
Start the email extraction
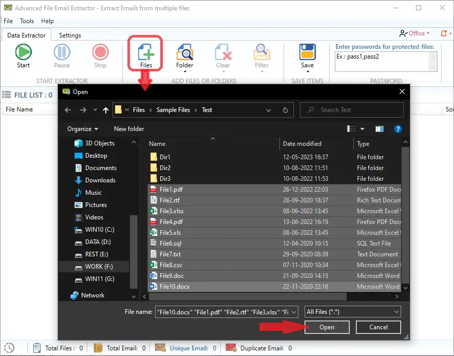23,56
